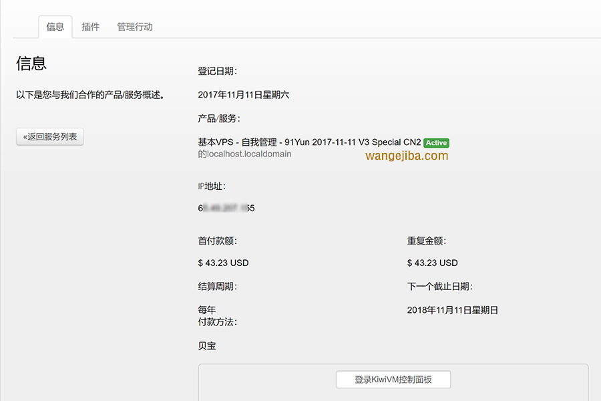
Task: Click the large 信息 page heading
Action: click(x=31, y=63)
